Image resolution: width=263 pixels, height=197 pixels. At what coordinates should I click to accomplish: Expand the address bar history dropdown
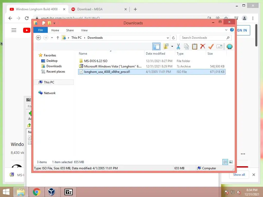click(167, 38)
